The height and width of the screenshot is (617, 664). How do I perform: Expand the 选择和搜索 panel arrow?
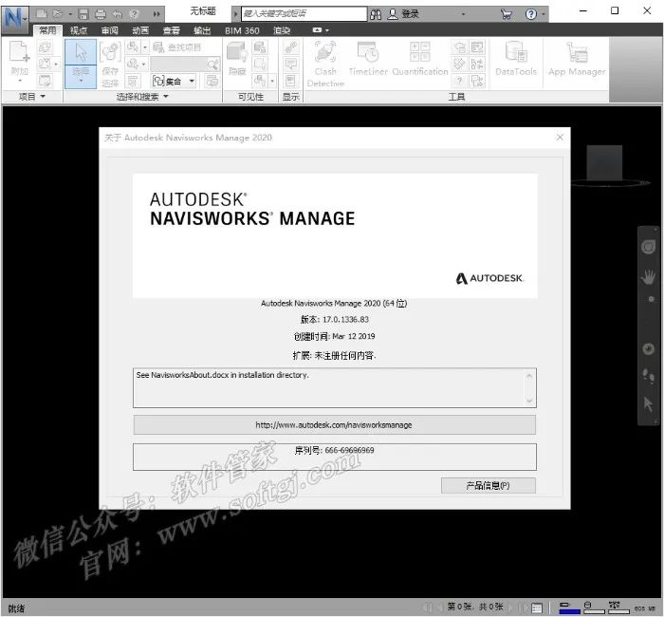tap(166, 97)
